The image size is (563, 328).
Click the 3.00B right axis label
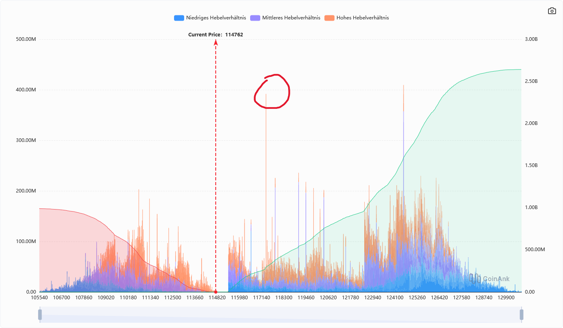click(x=531, y=39)
